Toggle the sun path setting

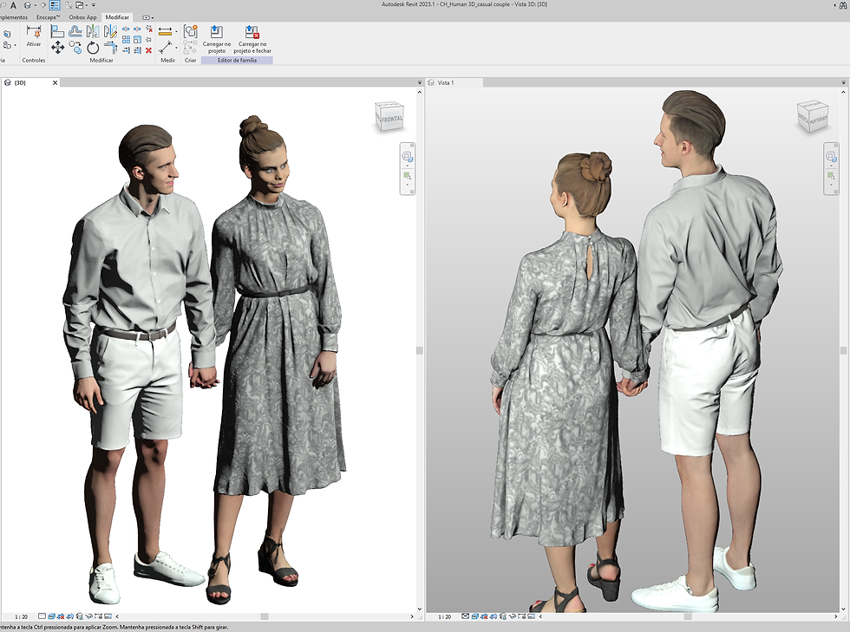click(x=60, y=616)
